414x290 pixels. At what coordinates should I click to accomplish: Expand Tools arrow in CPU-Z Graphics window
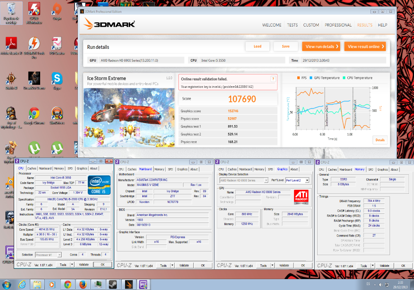272,266
